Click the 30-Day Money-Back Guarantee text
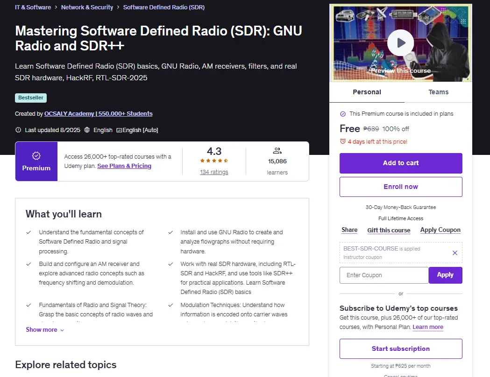Image resolution: width=490 pixels, height=377 pixels. pyautogui.click(x=401, y=207)
